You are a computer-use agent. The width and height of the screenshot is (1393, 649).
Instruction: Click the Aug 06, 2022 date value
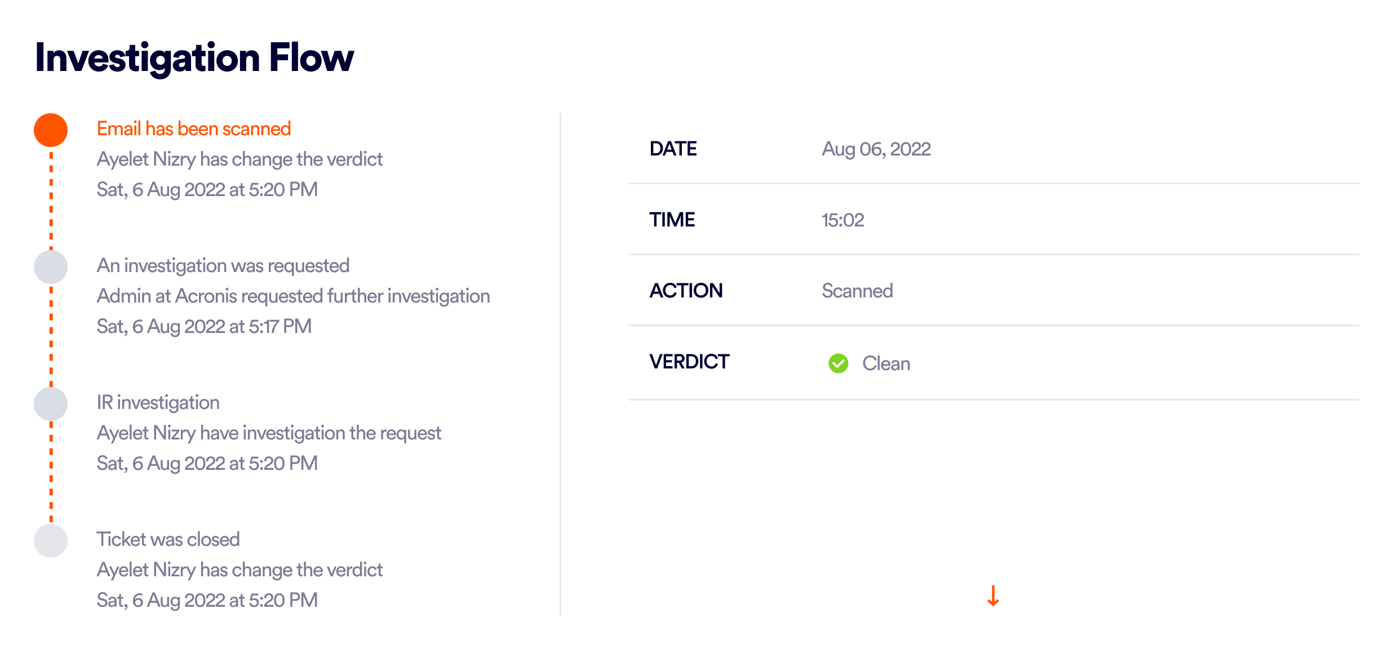click(876, 149)
